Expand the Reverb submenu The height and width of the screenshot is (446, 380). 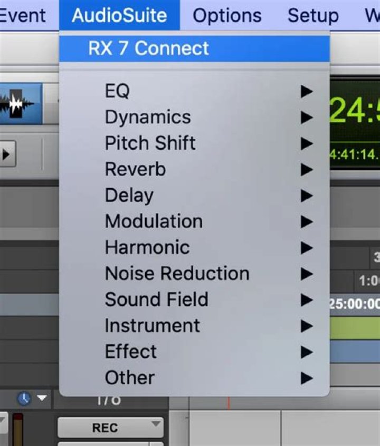(x=195, y=169)
